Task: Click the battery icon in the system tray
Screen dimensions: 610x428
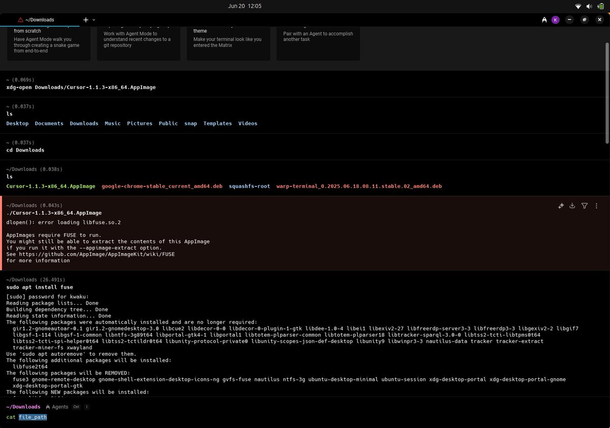Action: [x=600, y=6]
